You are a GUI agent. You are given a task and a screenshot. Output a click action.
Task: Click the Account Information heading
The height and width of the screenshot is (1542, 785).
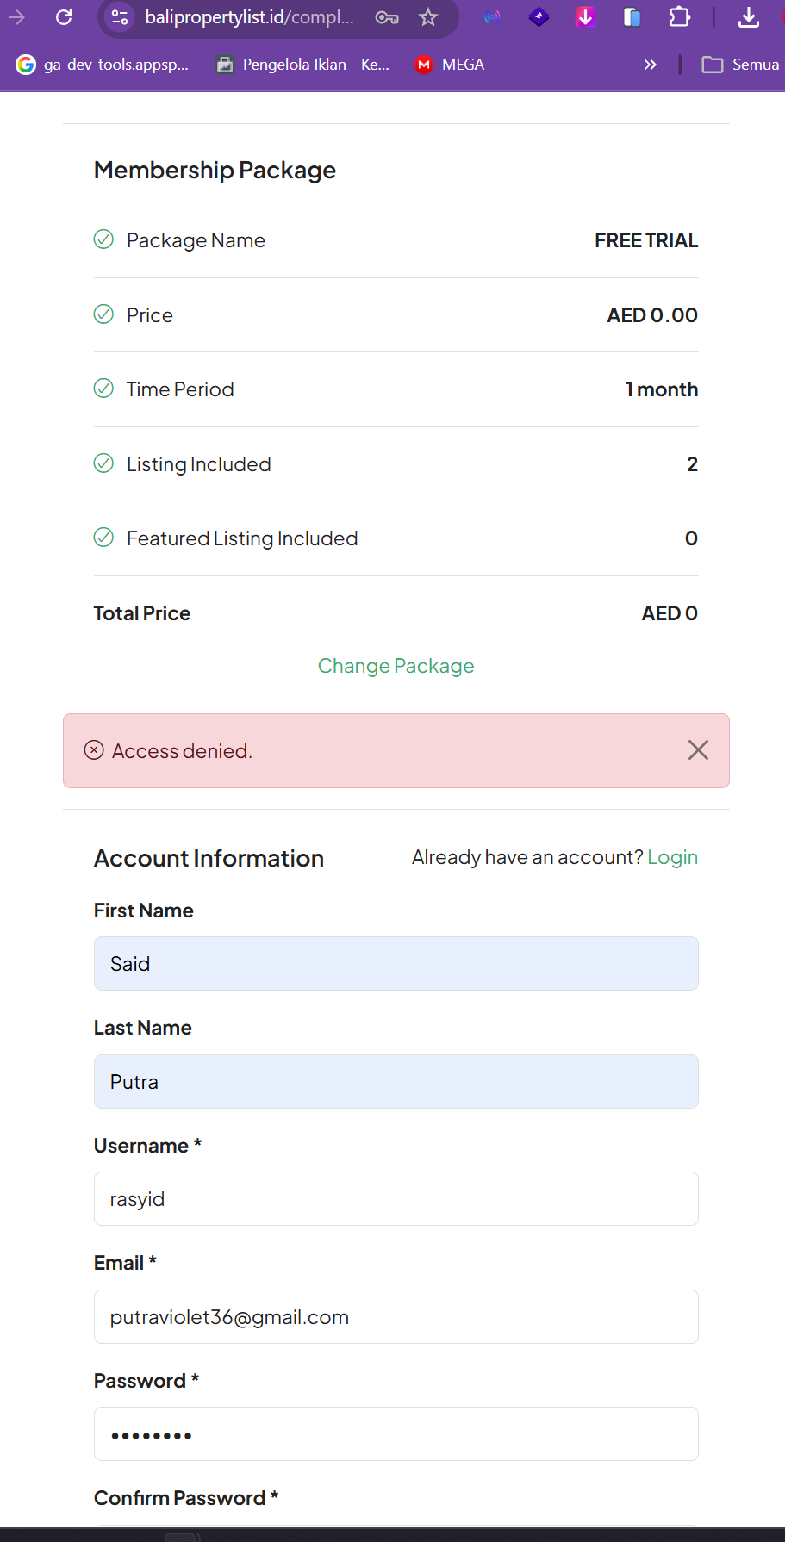coord(209,859)
